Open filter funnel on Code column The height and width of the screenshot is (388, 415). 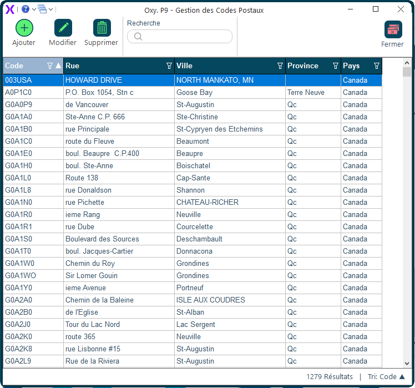tap(49, 65)
